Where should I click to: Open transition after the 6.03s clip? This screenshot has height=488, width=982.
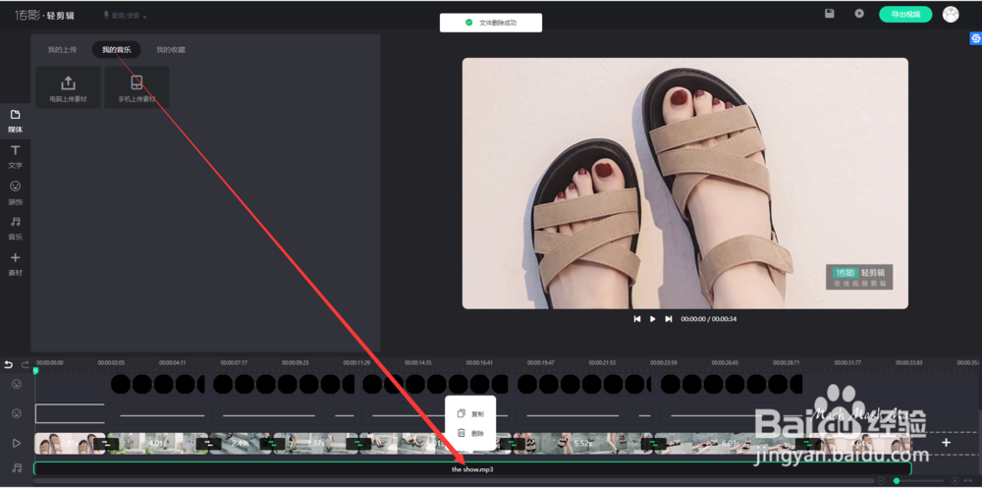coord(808,444)
